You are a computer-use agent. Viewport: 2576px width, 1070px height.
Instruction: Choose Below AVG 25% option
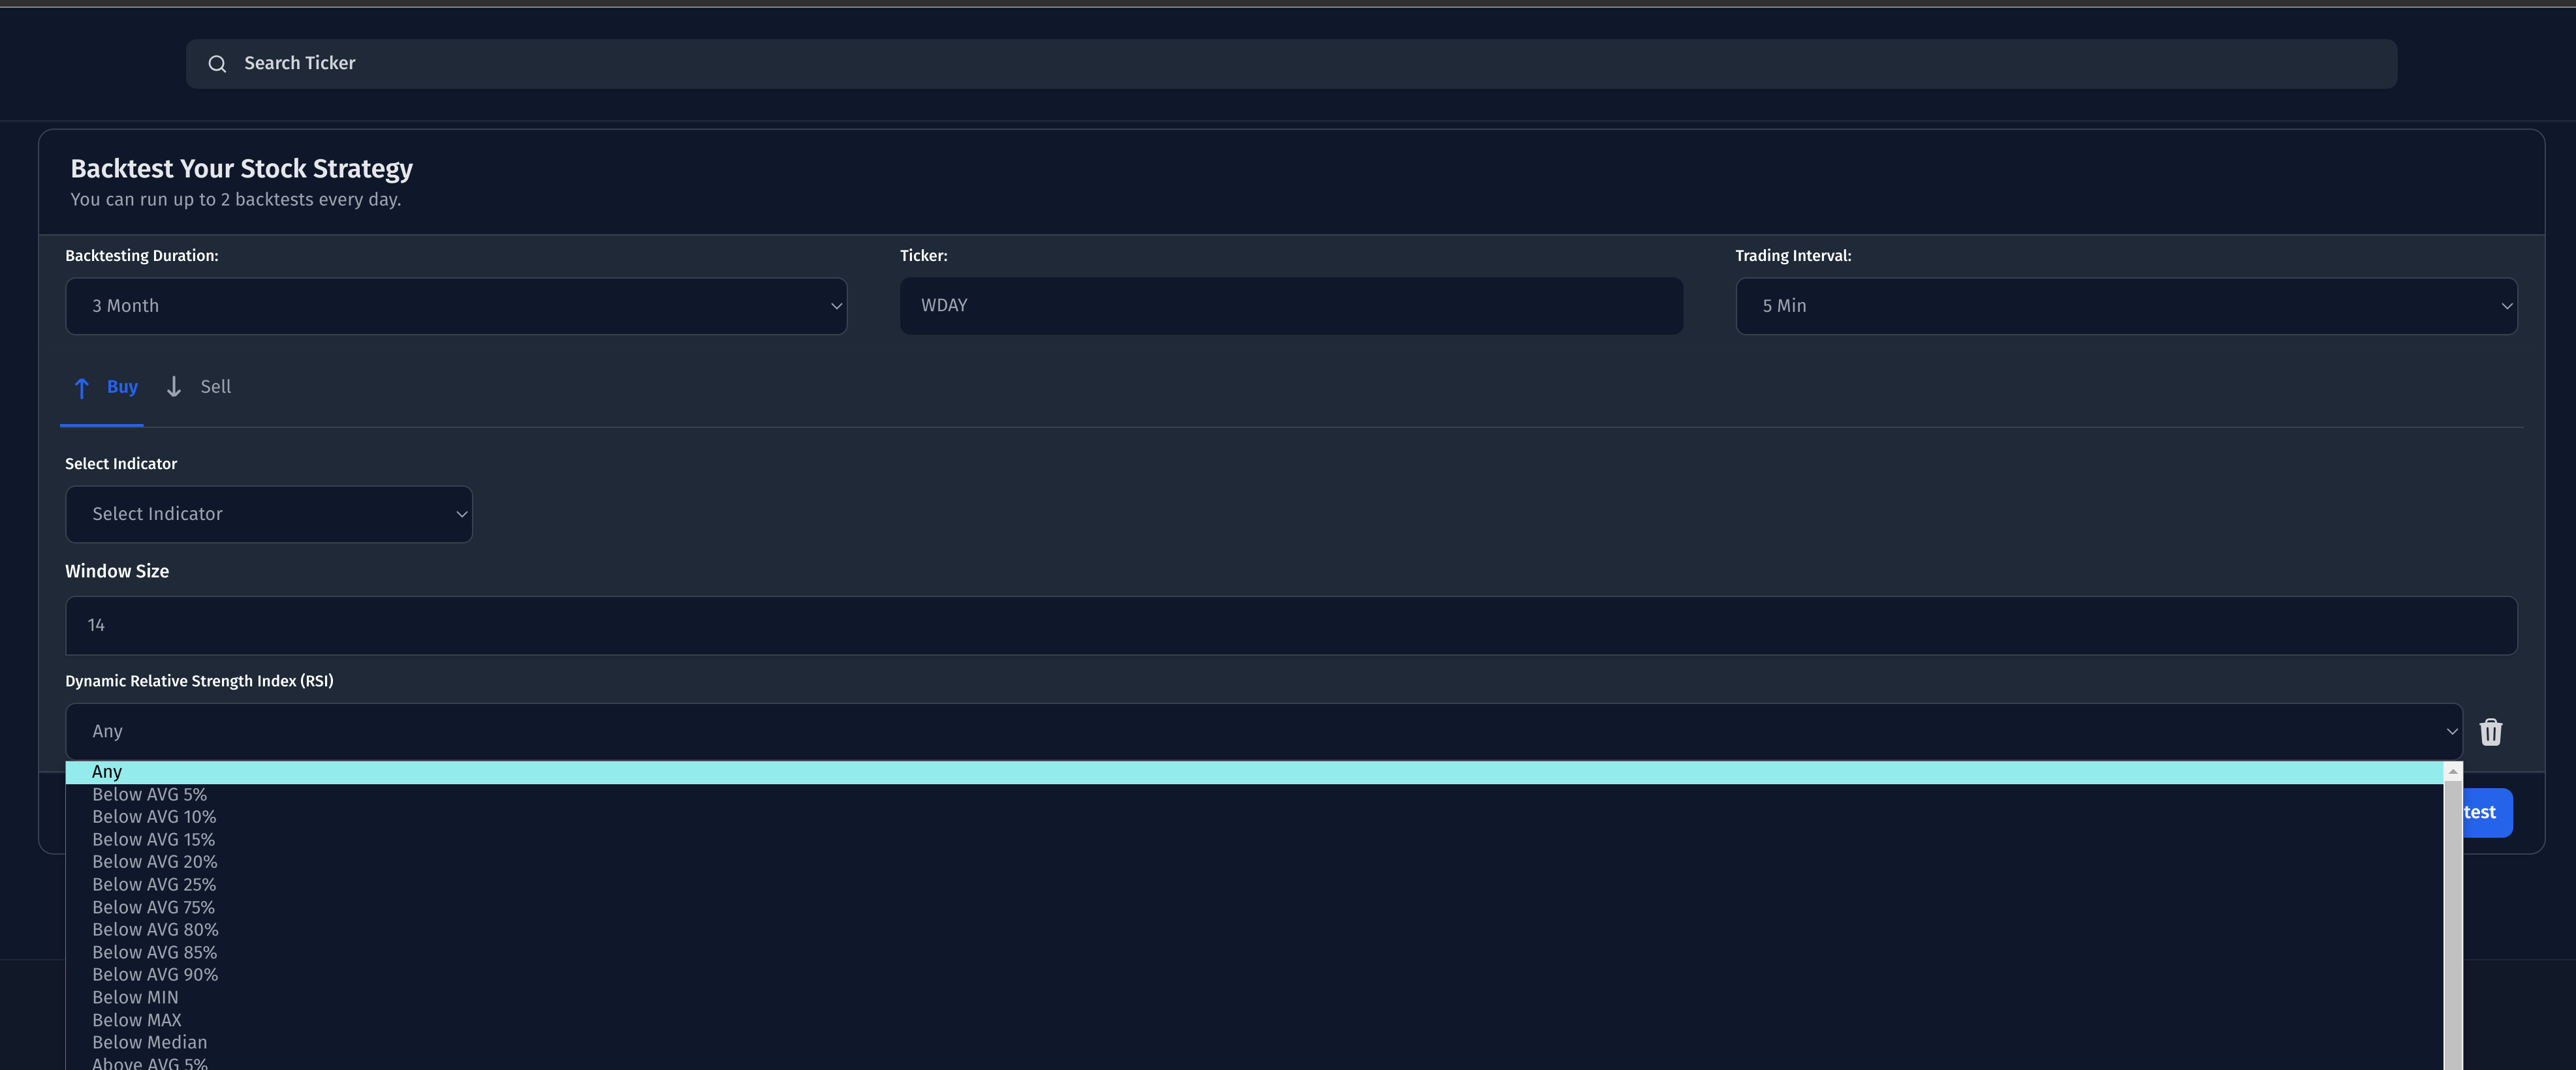click(154, 885)
